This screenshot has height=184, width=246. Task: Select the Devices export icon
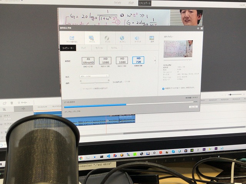click(x=91, y=39)
